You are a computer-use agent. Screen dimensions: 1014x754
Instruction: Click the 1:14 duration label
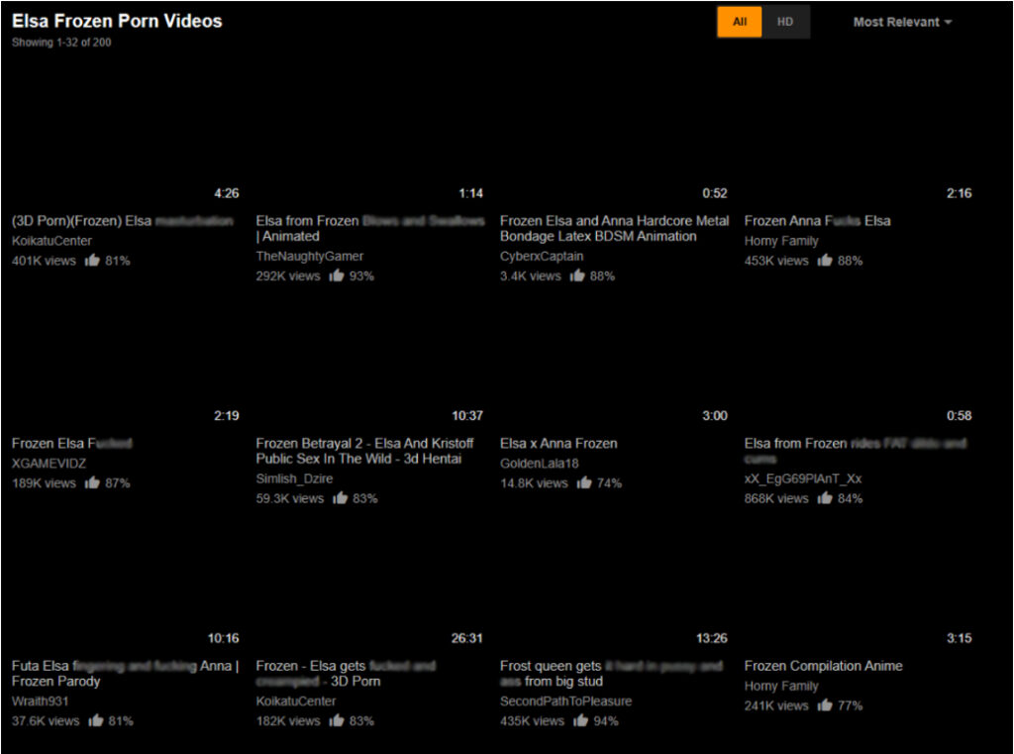point(470,193)
